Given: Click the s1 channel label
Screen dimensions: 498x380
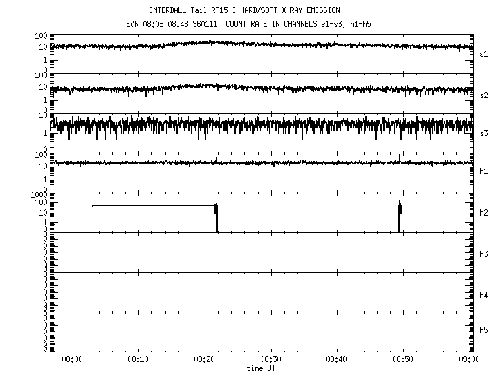Looking at the screenshot, I should (x=485, y=53).
